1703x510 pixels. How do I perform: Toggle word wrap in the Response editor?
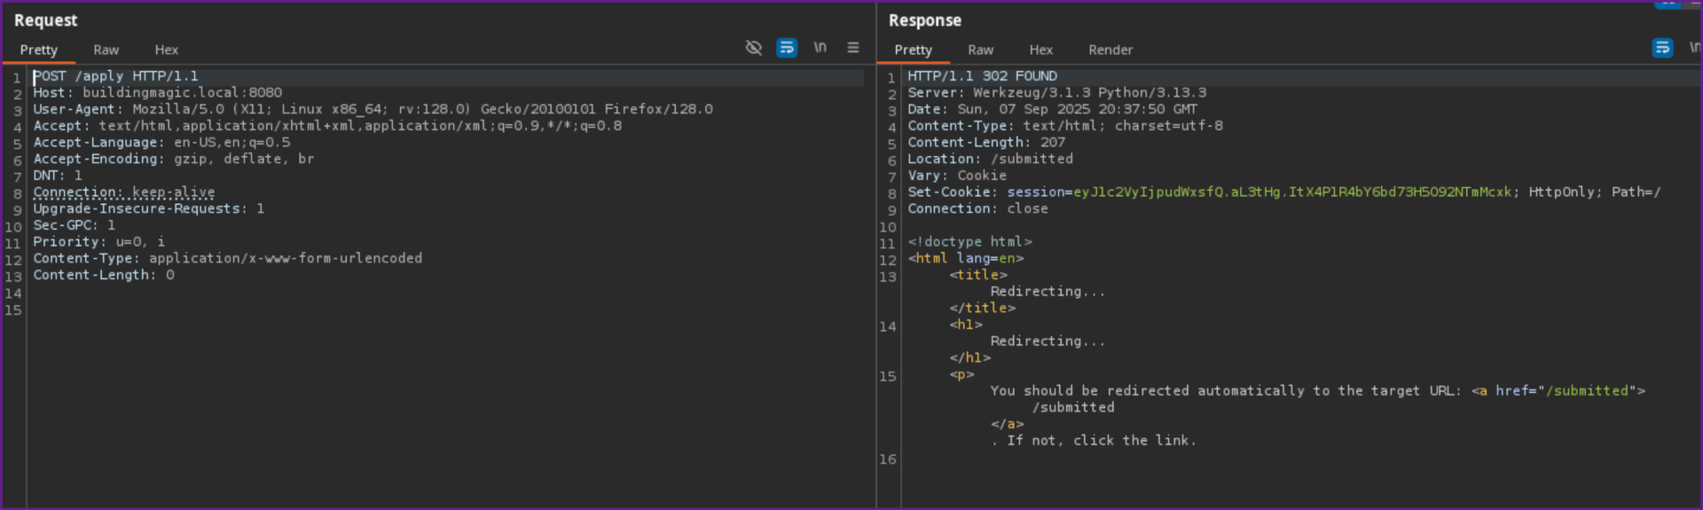[1662, 48]
